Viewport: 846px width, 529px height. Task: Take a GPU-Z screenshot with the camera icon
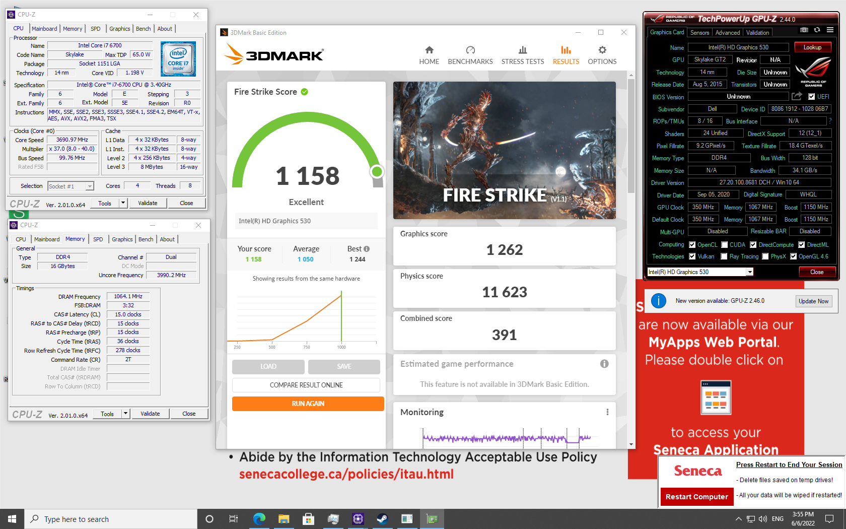click(x=804, y=30)
